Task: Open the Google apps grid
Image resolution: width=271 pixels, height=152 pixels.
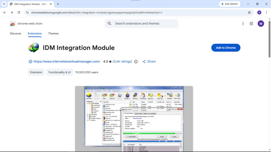Action: (x=251, y=23)
